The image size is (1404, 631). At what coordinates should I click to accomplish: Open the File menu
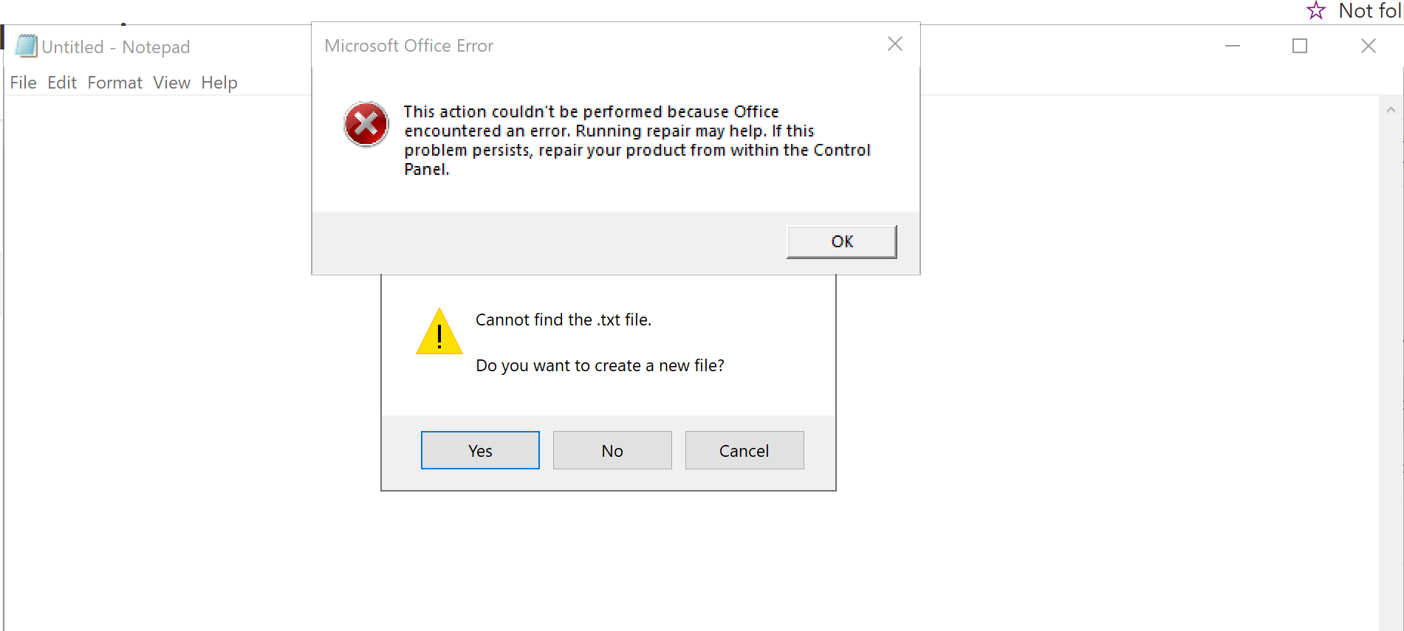click(23, 83)
